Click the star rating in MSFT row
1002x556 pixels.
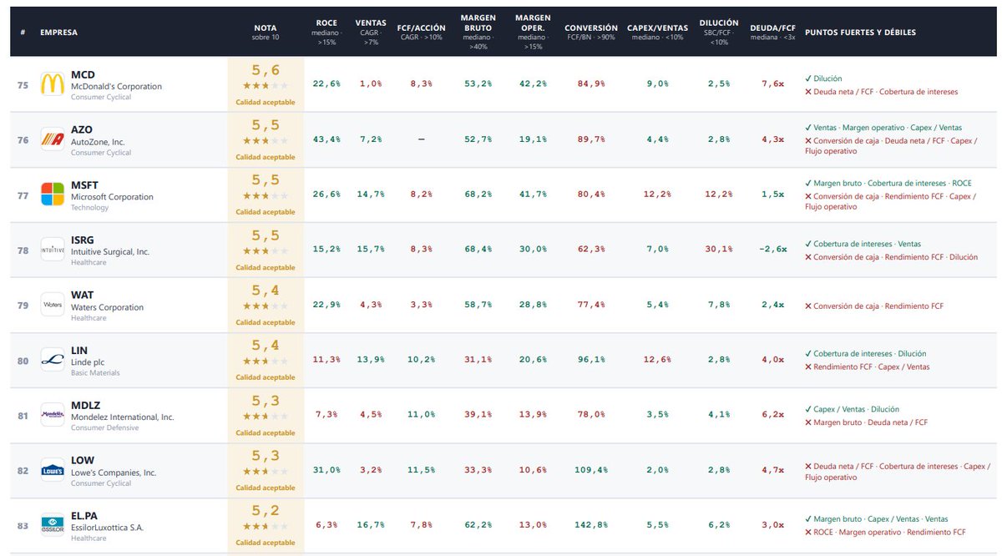(266, 196)
